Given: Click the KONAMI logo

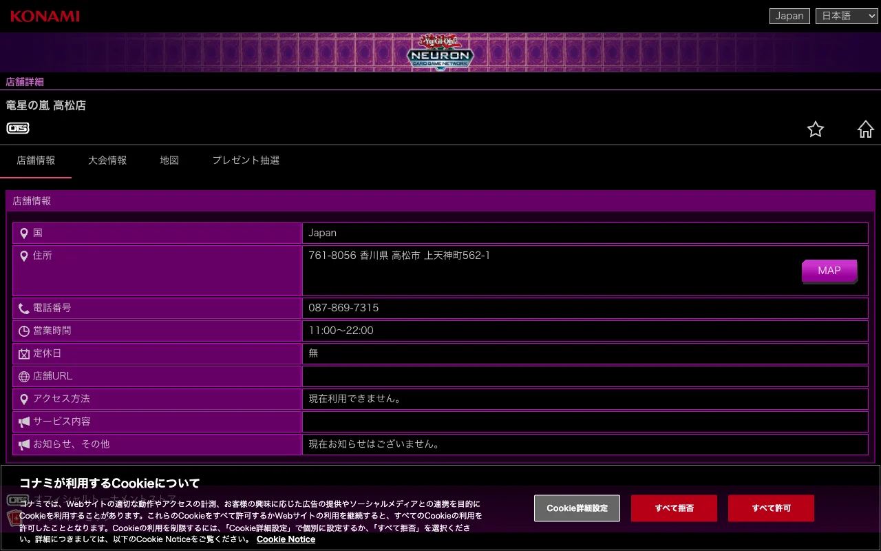Looking at the screenshot, I should [x=45, y=16].
